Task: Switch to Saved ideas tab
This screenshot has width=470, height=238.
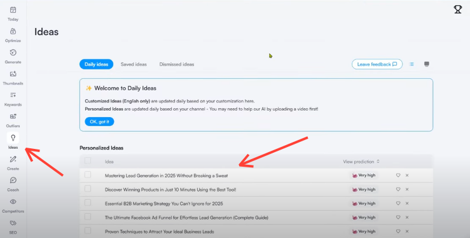Action: tap(134, 64)
